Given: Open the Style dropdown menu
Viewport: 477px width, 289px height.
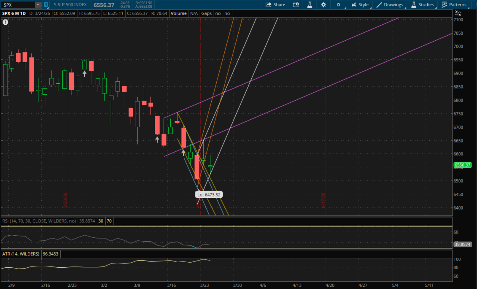Looking at the screenshot, I should pyautogui.click(x=360, y=5).
